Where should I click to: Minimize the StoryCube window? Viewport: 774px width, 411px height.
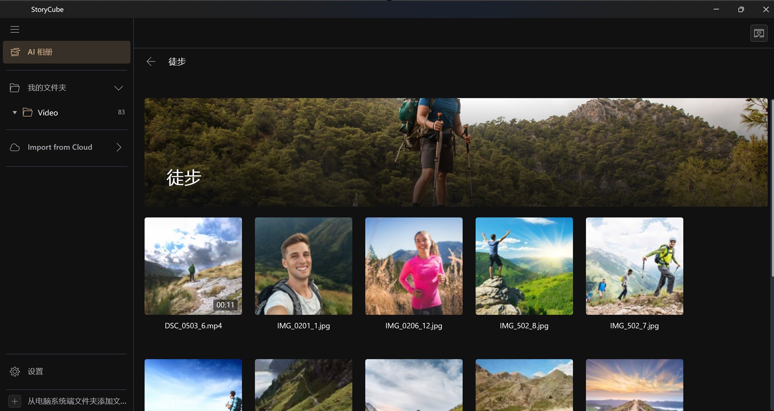716,9
